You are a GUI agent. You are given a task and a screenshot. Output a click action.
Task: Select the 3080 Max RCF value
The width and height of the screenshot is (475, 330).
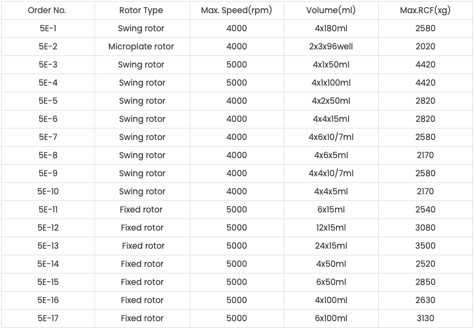click(x=426, y=228)
